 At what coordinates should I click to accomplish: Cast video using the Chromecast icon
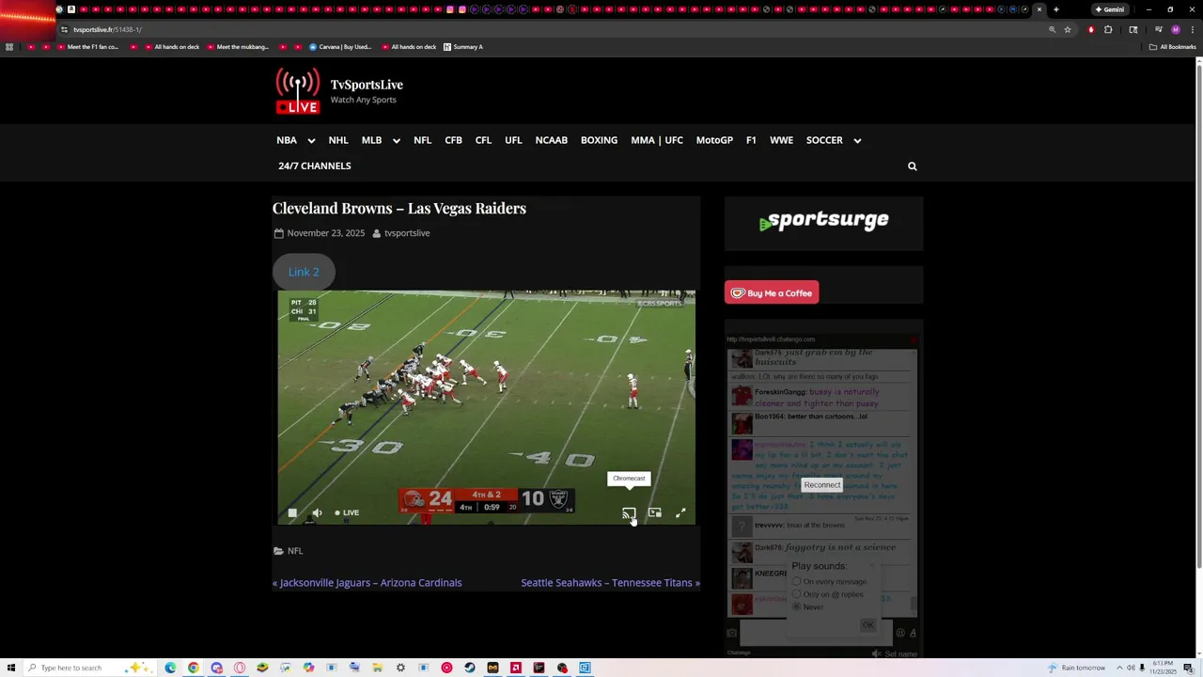pos(629,513)
